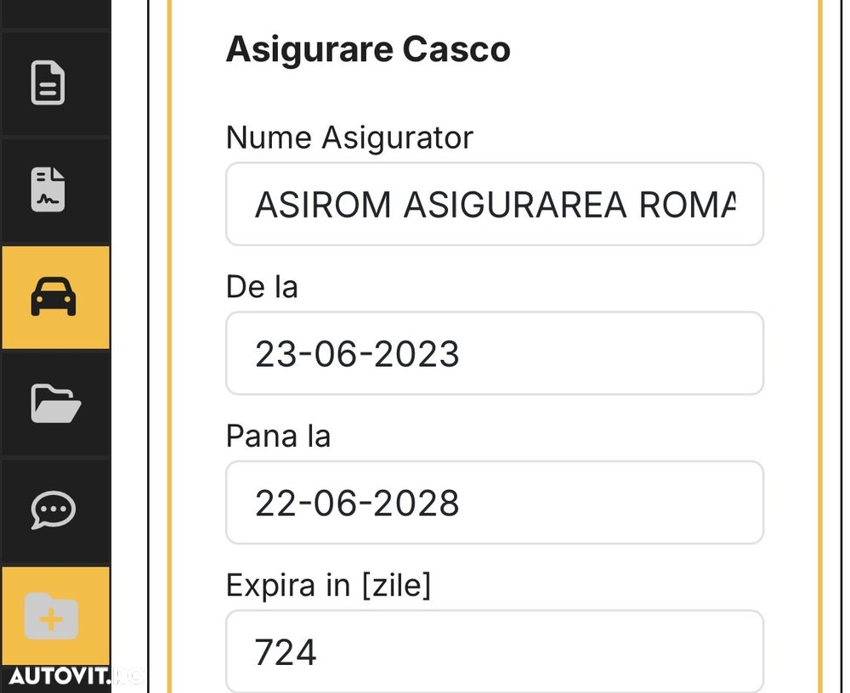Click the add new folder plus icon
Screen dimensions: 850x693
pyautogui.click(x=52, y=617)
